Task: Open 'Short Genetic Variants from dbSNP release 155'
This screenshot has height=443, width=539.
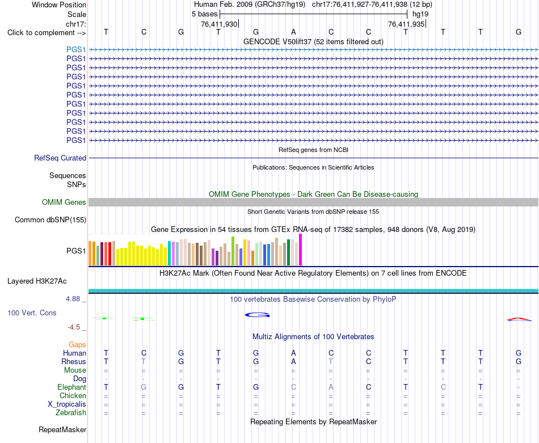Action: 313,212
